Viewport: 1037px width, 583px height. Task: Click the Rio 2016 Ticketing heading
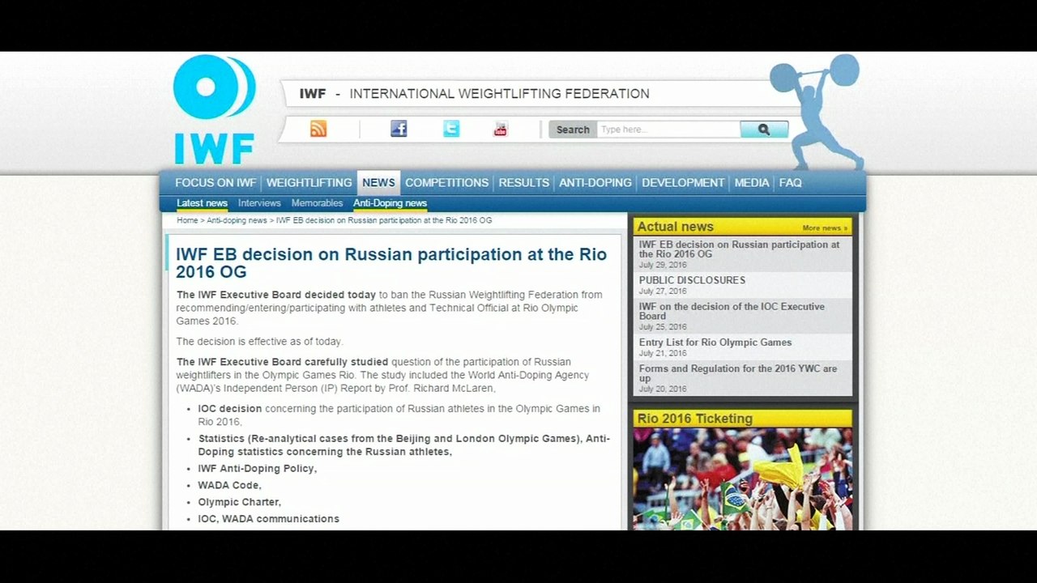coord(695,419)
